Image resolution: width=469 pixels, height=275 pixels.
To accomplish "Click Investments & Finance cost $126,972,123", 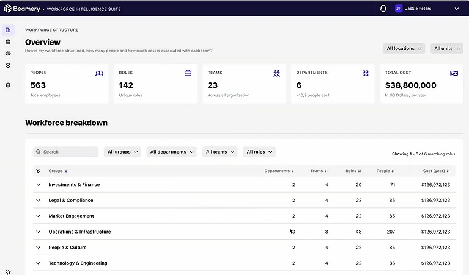I will 436,185.
